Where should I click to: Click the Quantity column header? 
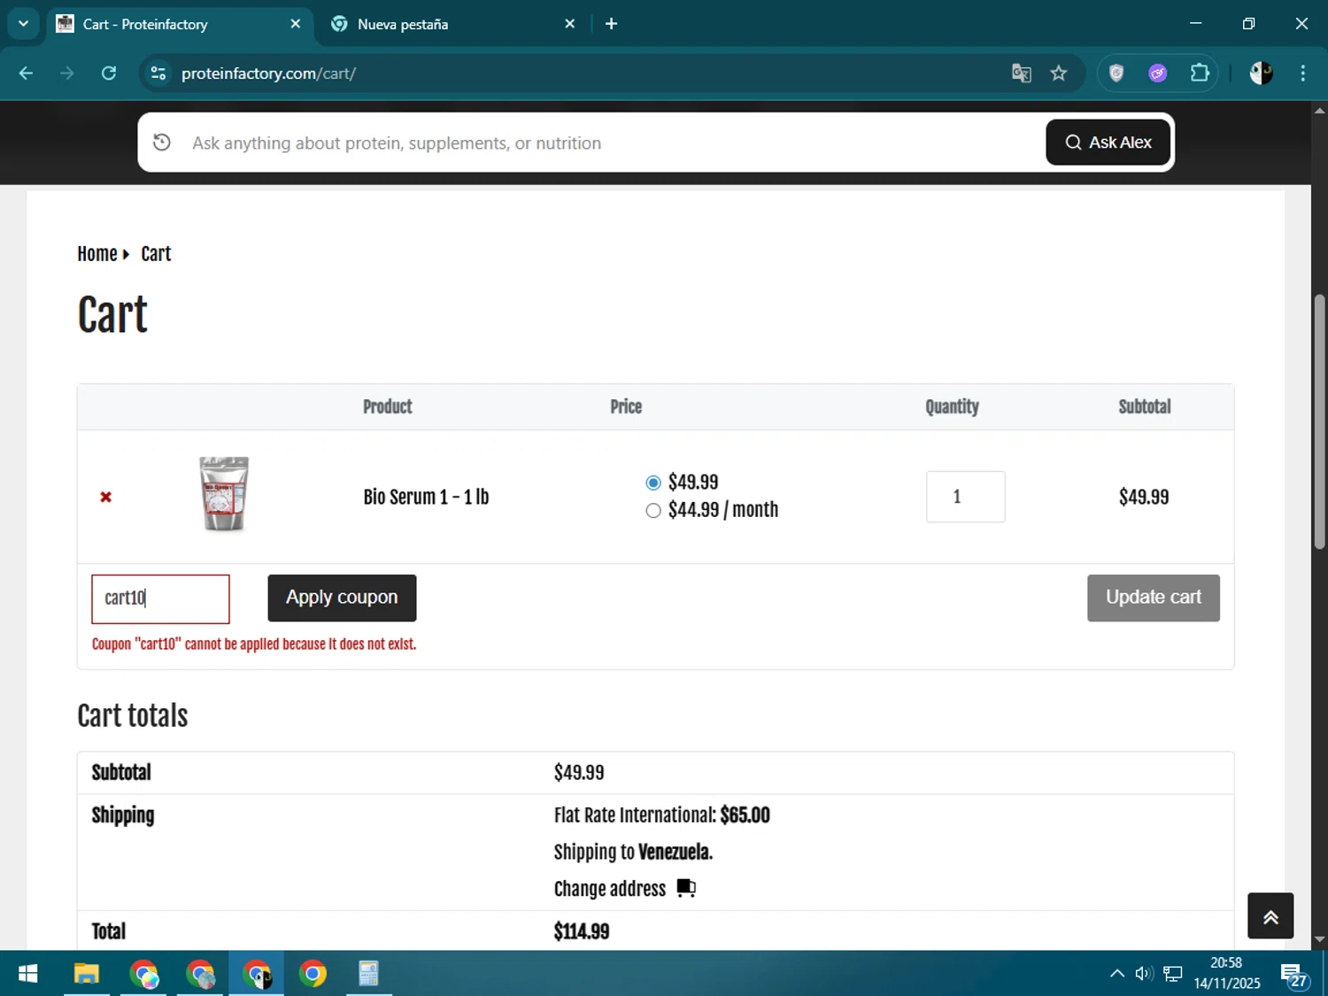coord(952,407)
